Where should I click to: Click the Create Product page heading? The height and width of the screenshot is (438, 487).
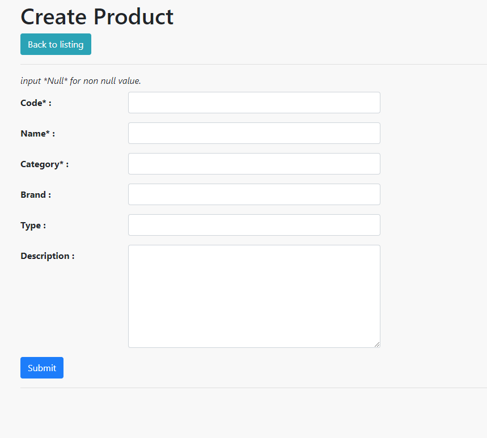pyautogui.click(x=96, y=16)
